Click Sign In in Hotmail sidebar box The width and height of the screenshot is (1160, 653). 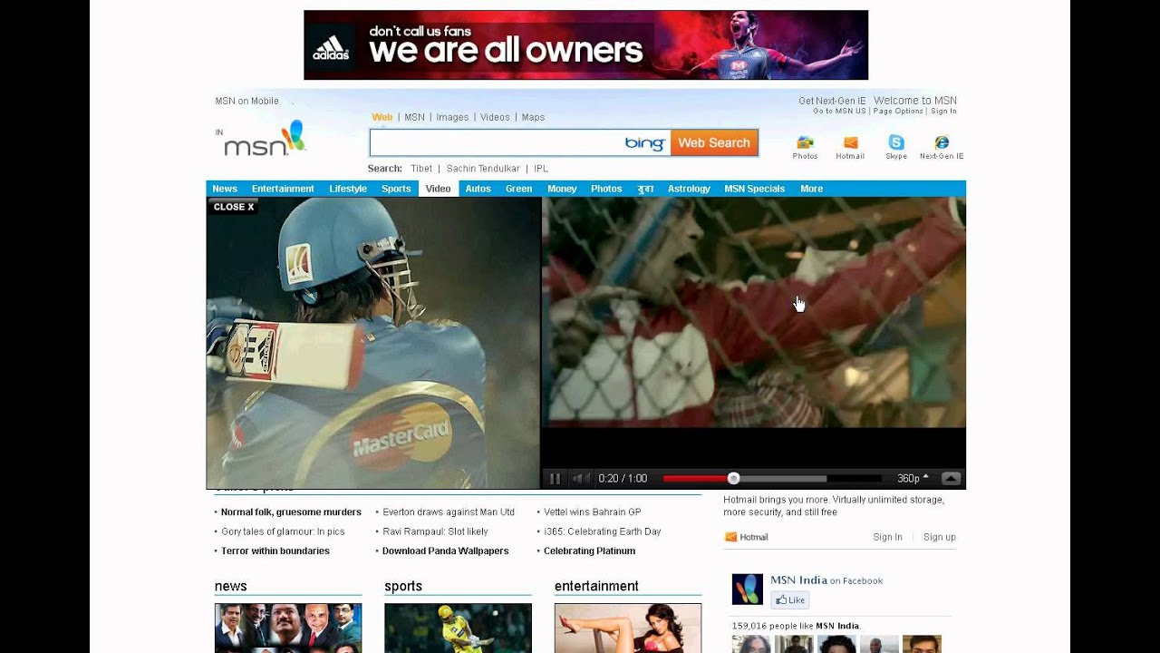click(887, 537)
